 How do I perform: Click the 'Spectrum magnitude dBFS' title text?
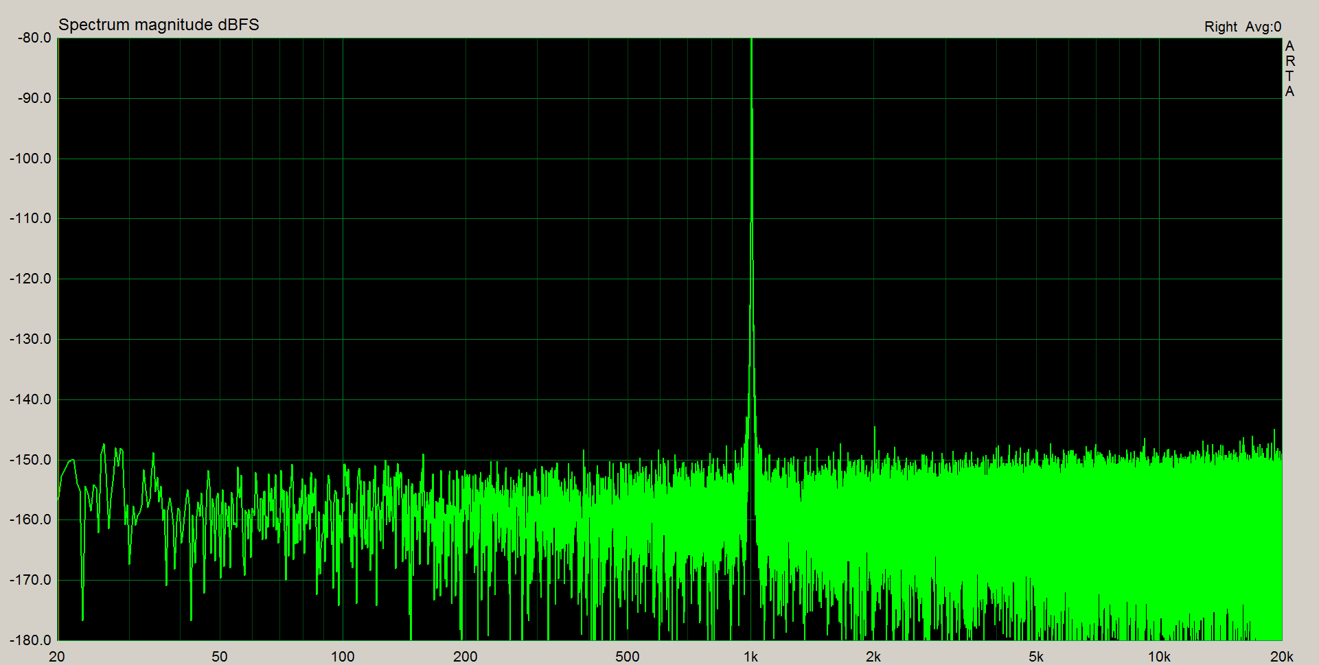159,25
